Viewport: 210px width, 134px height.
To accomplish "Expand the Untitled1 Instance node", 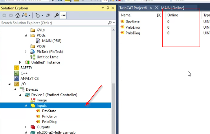I will [x=20, y=62].
